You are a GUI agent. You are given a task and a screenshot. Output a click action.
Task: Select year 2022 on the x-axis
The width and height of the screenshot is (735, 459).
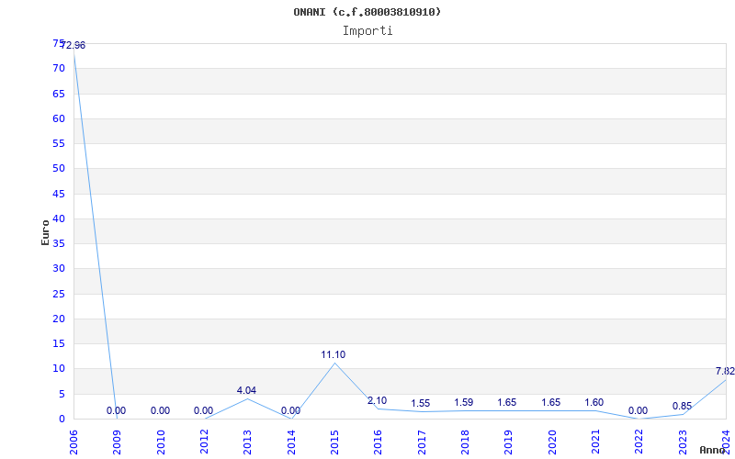coord(639,442)
